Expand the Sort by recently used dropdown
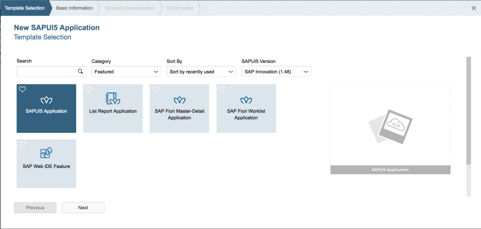 [201, 72]
